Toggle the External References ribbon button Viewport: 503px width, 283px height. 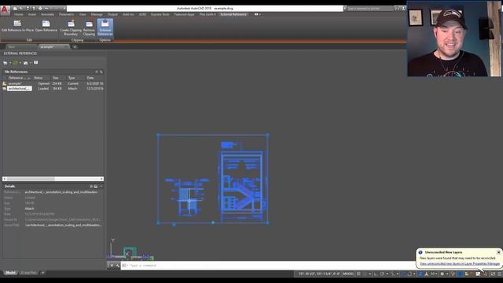click(x=105, y=28)
